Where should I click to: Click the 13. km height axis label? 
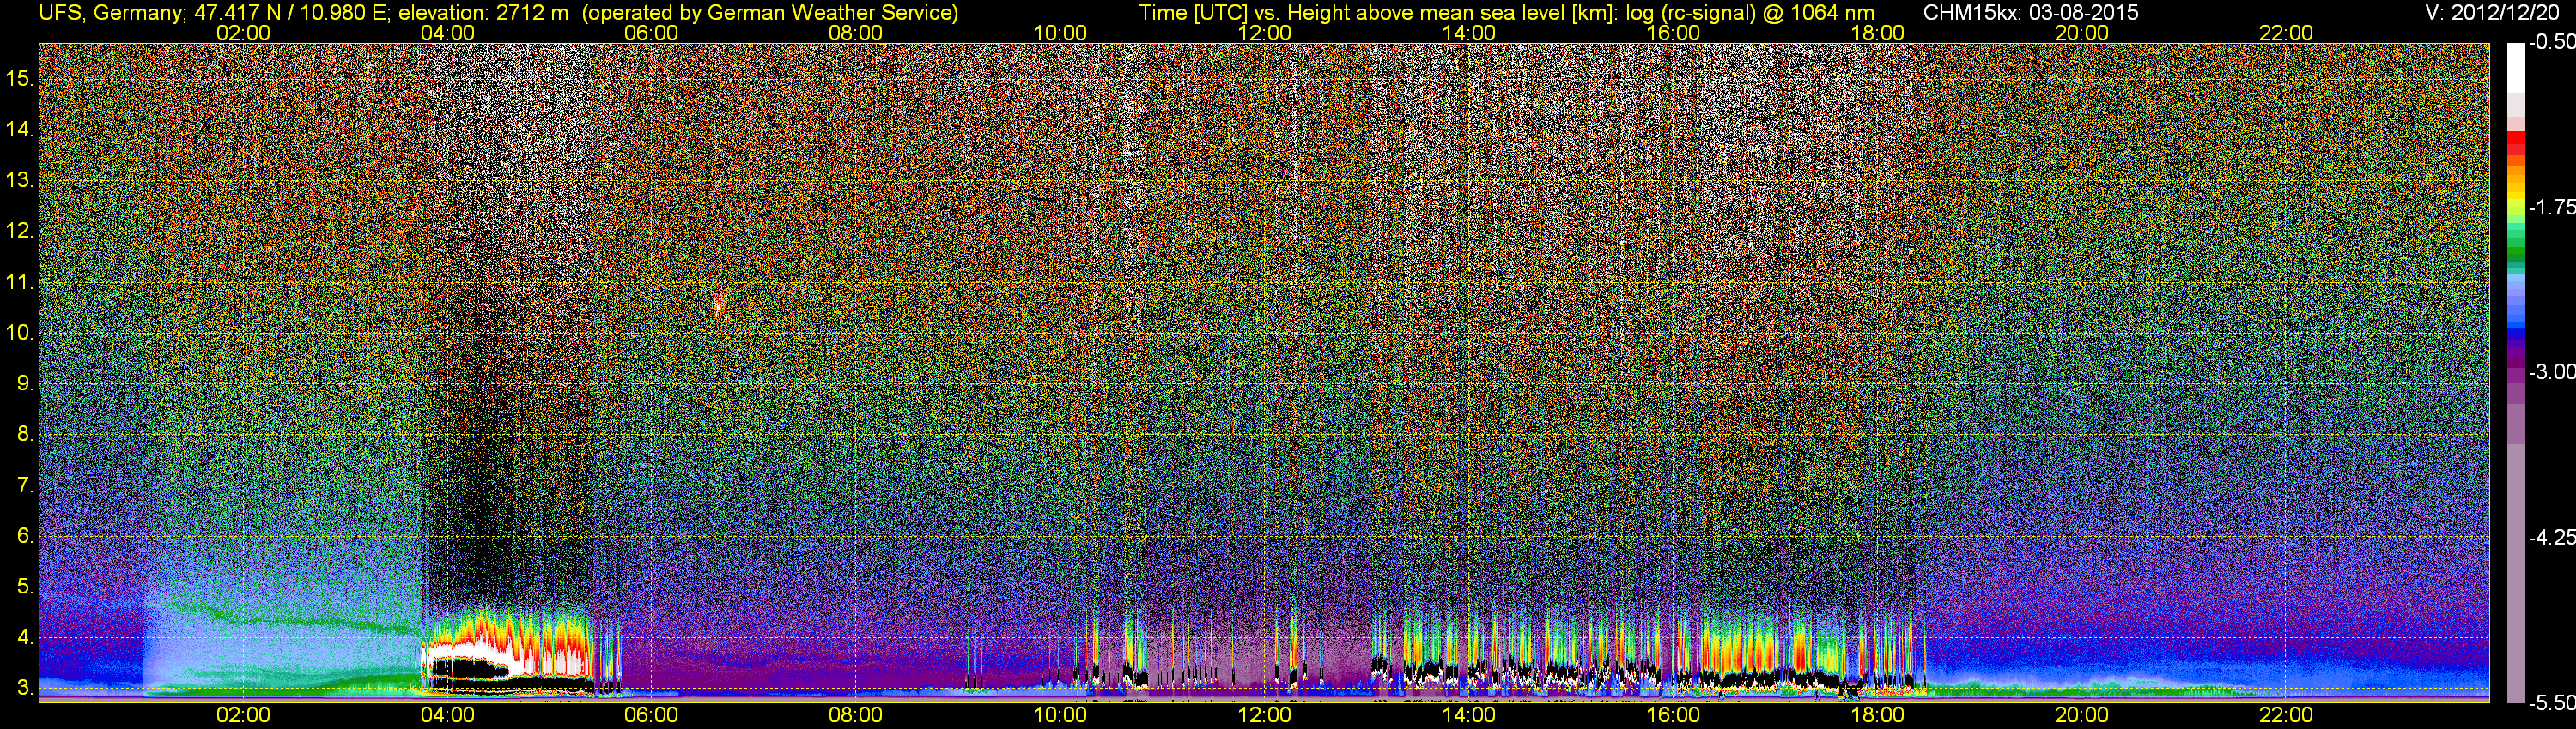coord(20,181)
